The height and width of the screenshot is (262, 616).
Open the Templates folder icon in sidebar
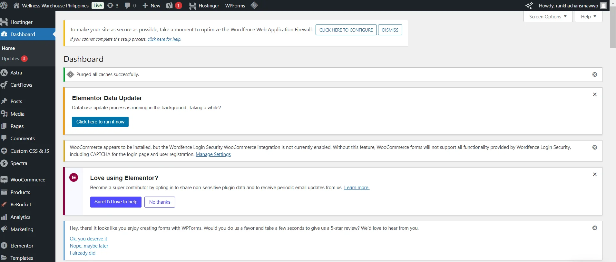click(4, 258)
